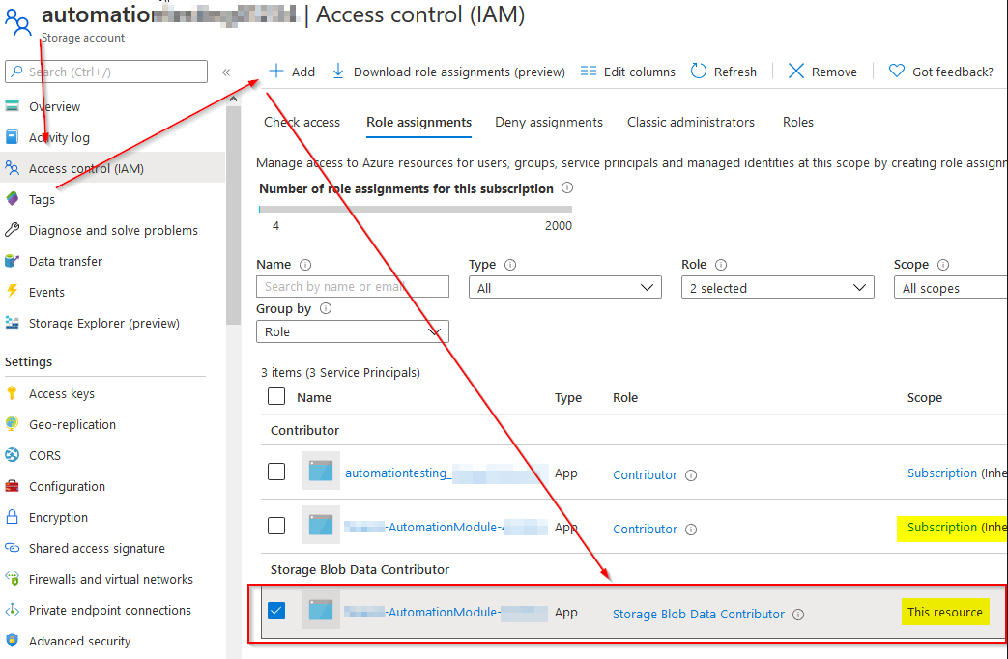Screen dimensions: 1008x659
Task: Select Access control (IAM) in sidebar
Action: point(112,168)
